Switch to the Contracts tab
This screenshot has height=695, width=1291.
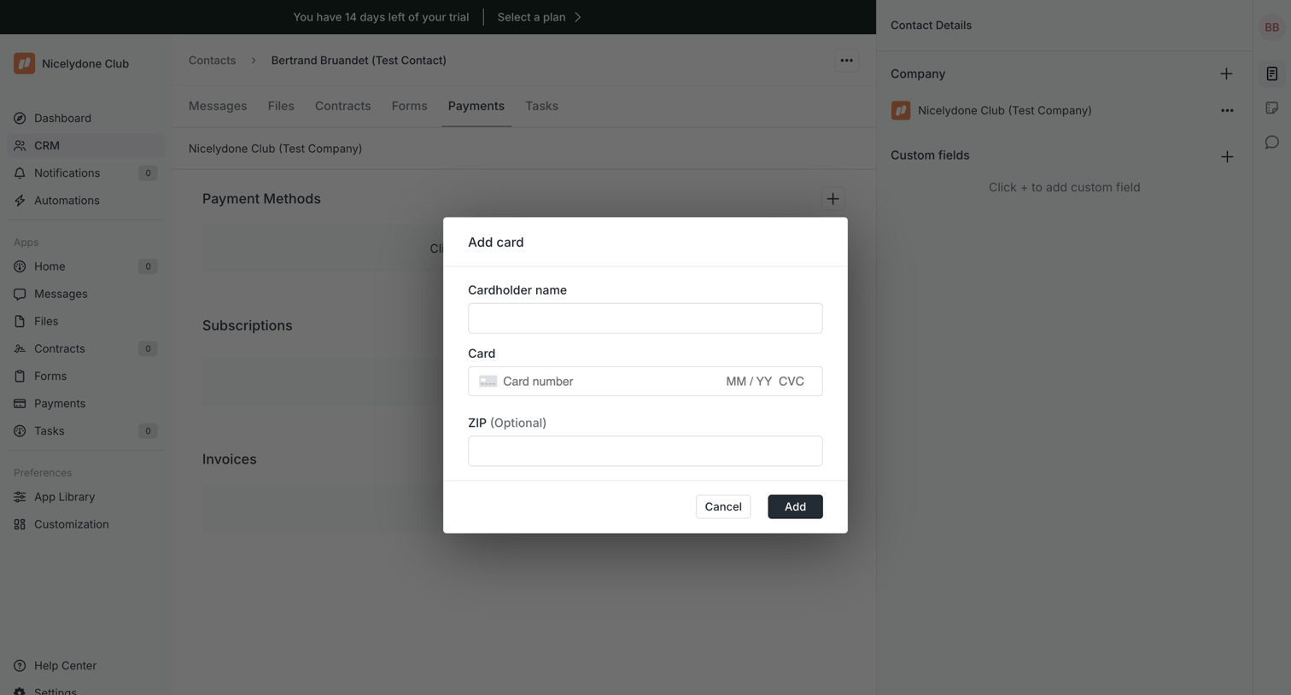click(343, 106)
